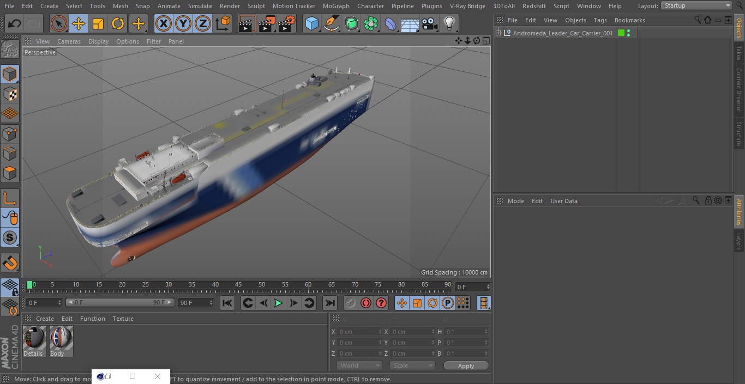Click the Undo arrow icon
This screenshot has width=745, height=384.
click(15, 23)
